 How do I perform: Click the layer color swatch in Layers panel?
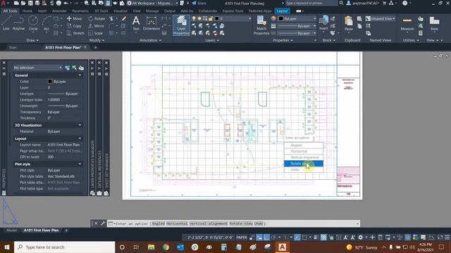pyautogui.click(x=217, y=19)
